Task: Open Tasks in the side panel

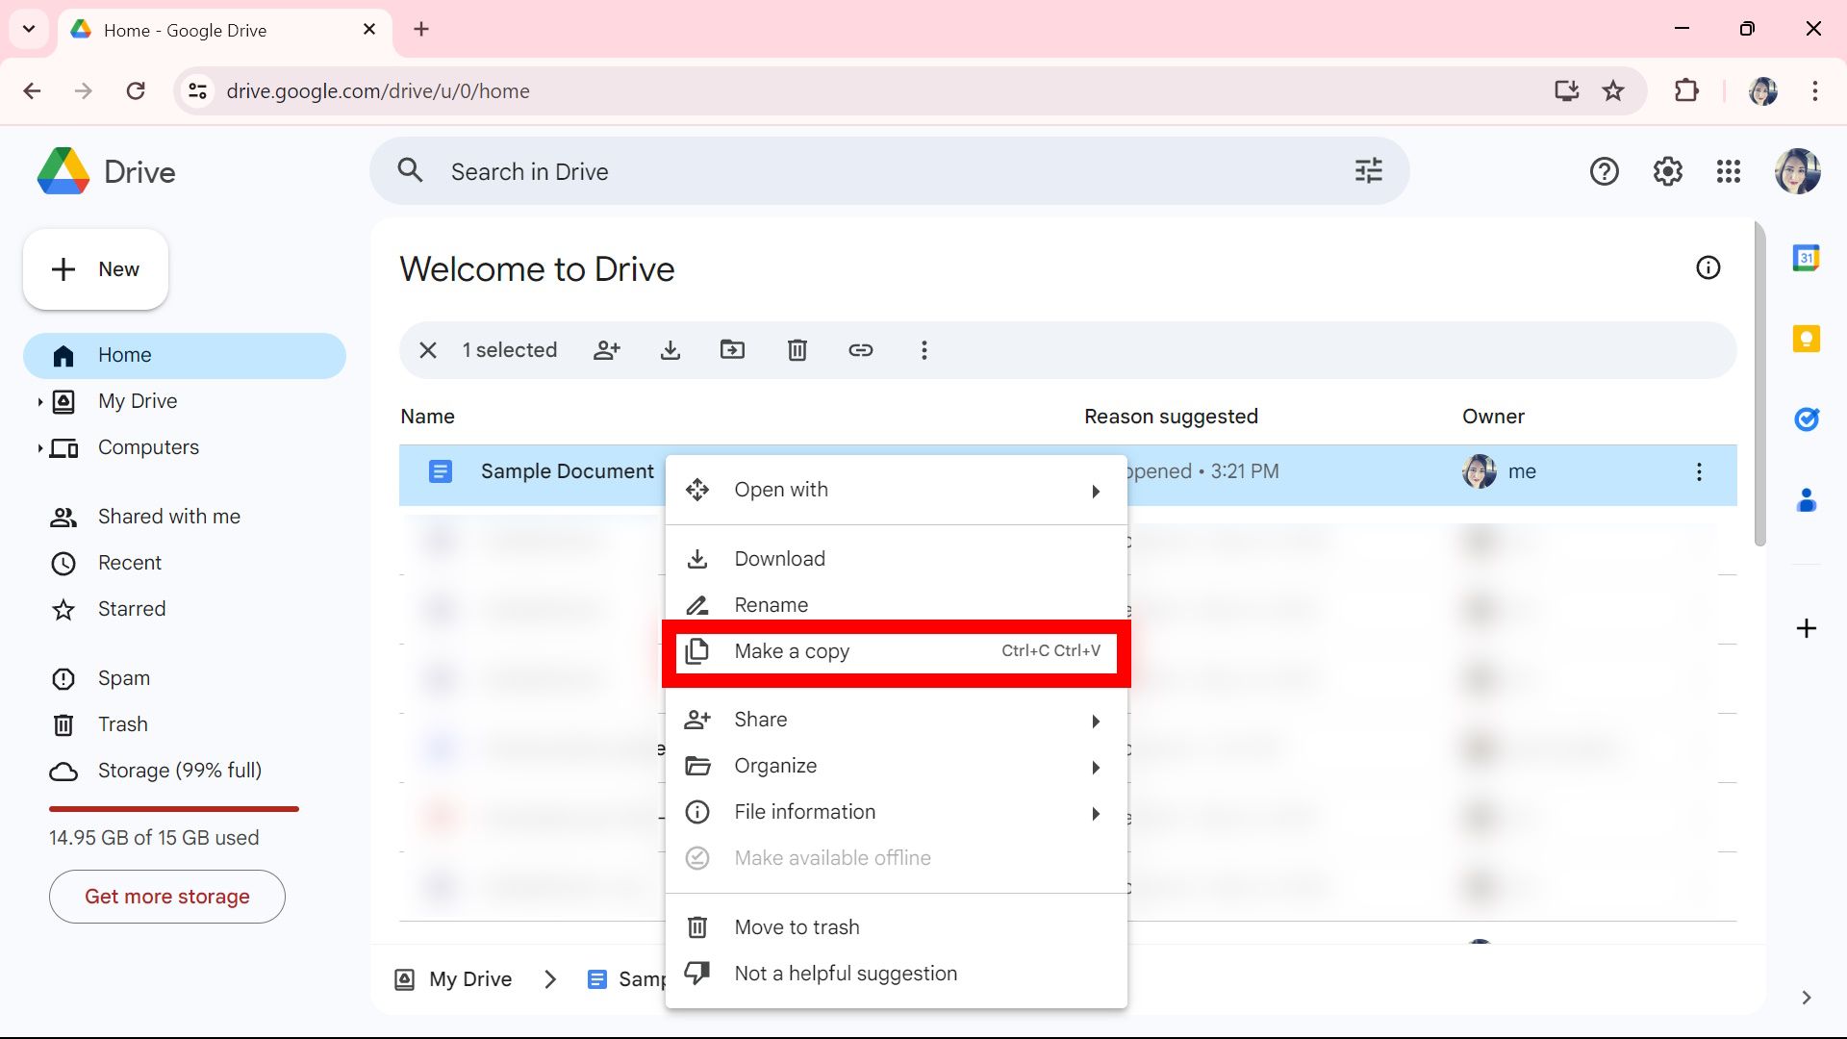Action: [1808, 419]
